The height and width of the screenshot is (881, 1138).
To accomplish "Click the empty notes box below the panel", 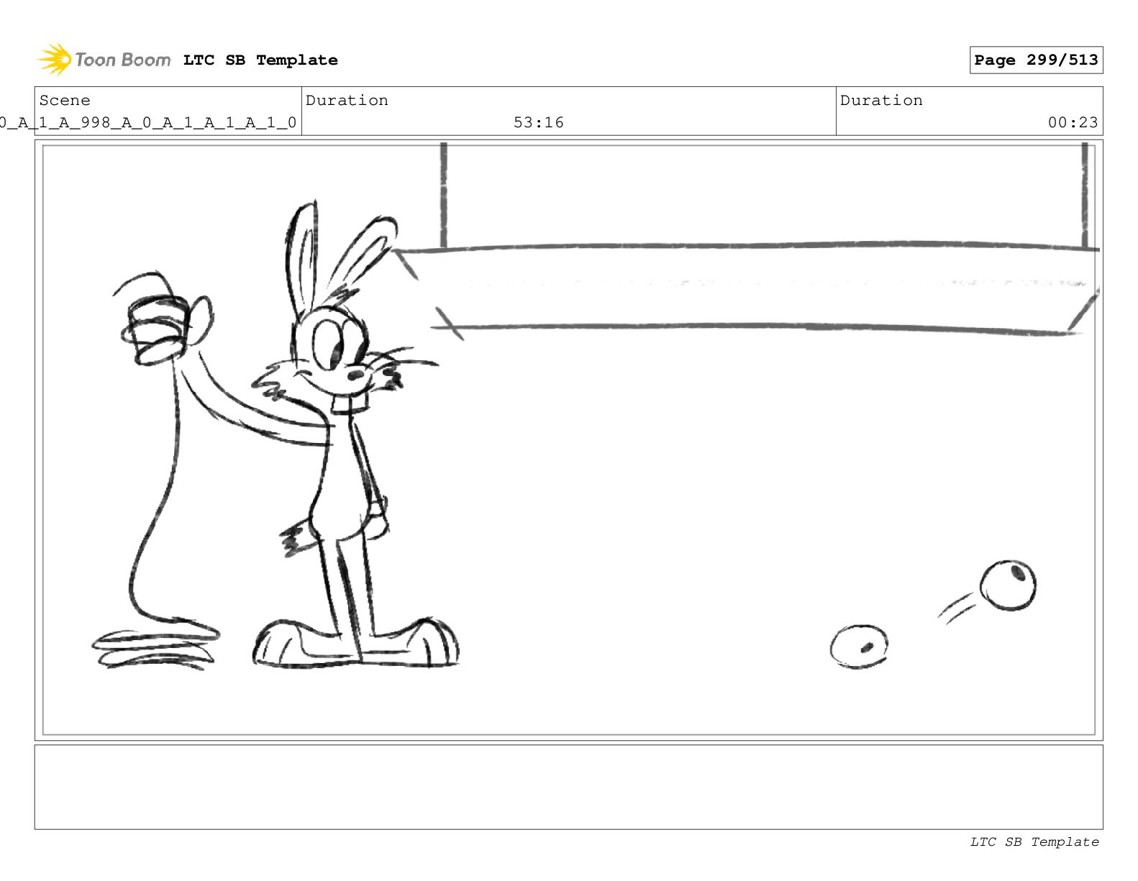I will 568,787.
